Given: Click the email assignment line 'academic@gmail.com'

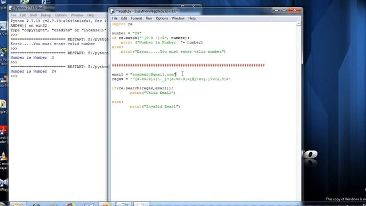Looking at the screenshot, I should click(144, 74).
